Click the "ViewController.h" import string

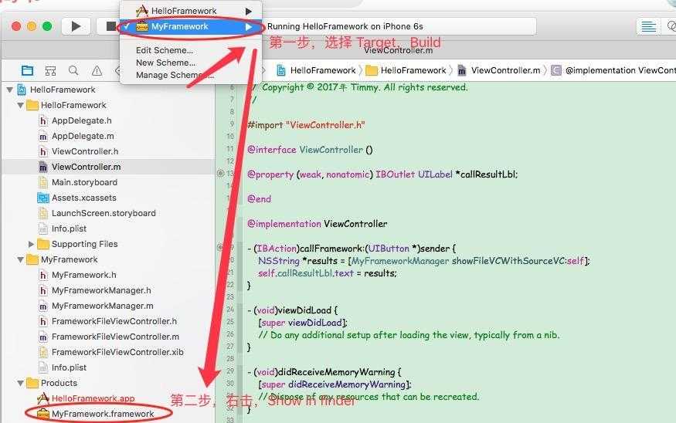[x=325, y=125]
